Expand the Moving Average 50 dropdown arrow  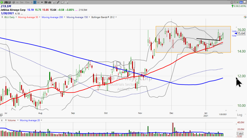(40, 17)
